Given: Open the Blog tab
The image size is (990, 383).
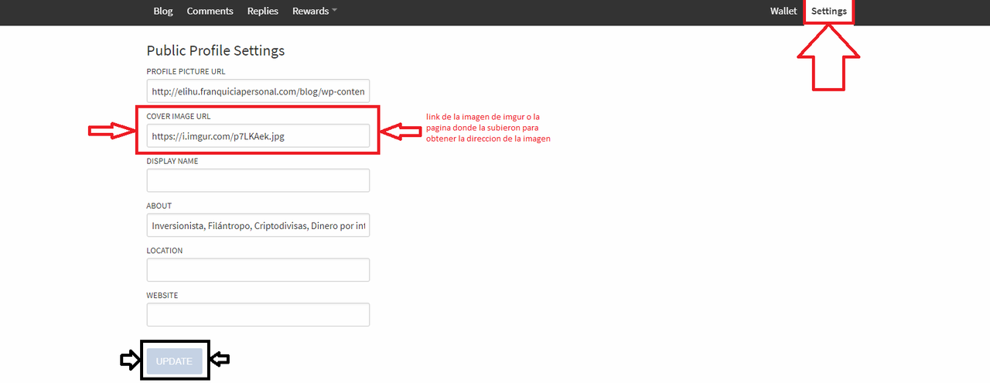Looking at the screenshot, I should pyautogui.click(x=163, y=11).
